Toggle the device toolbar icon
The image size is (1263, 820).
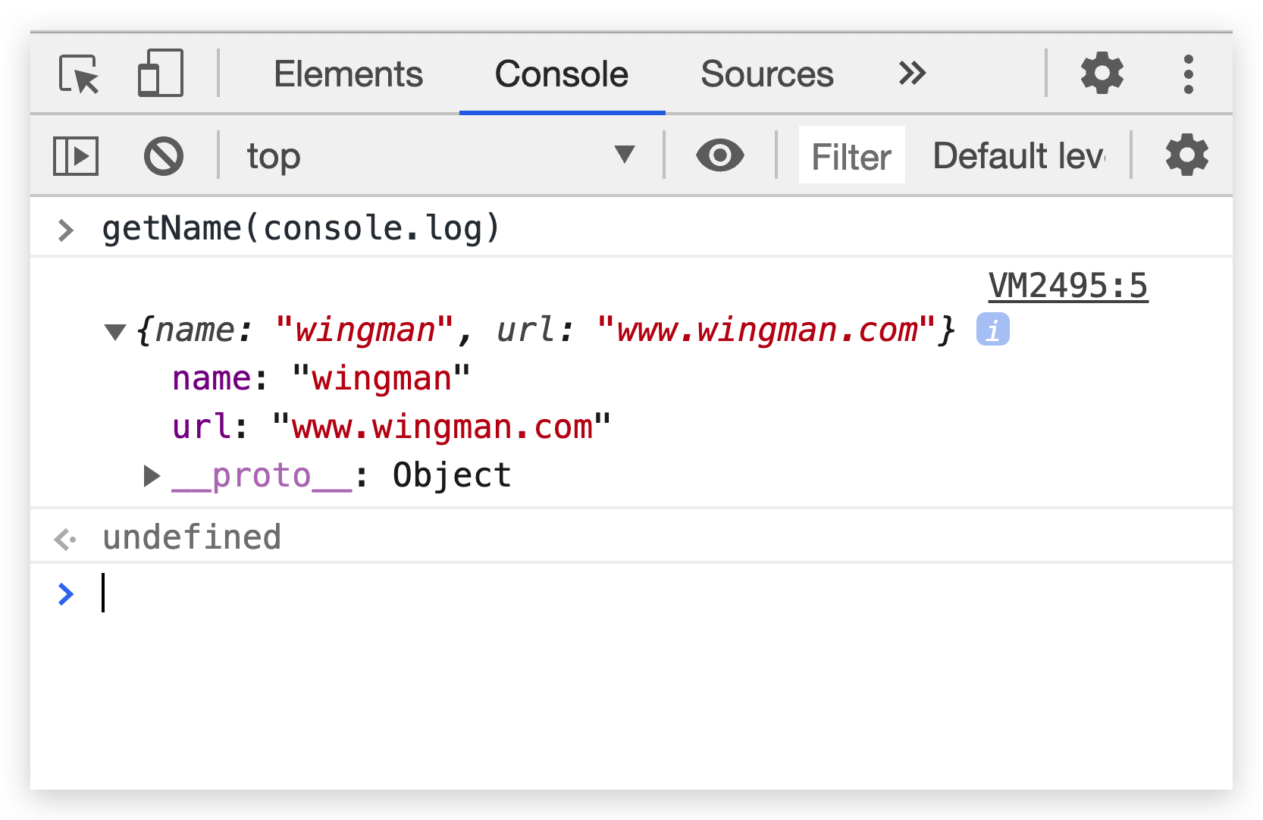click(160, 74)
